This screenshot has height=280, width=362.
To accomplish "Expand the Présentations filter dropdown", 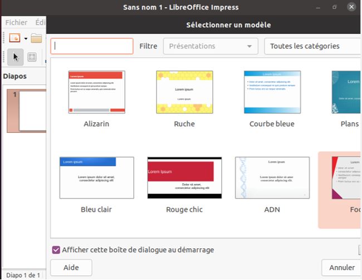I will (x=210, y=47).
